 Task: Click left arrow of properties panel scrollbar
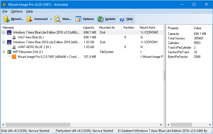pyautogui.click(x=168, y=125)
